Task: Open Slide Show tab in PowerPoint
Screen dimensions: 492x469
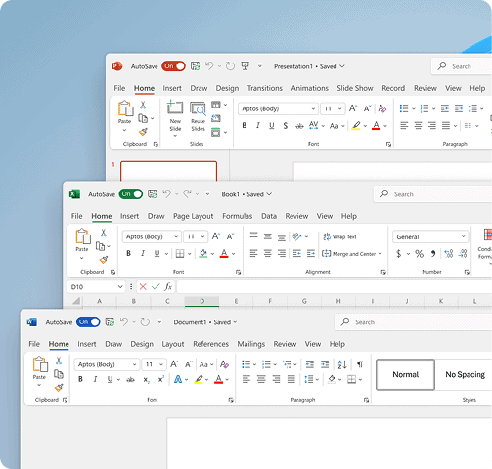Action: tap(355, 88)
